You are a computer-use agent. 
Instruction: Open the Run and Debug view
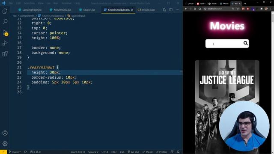point(5,43)
